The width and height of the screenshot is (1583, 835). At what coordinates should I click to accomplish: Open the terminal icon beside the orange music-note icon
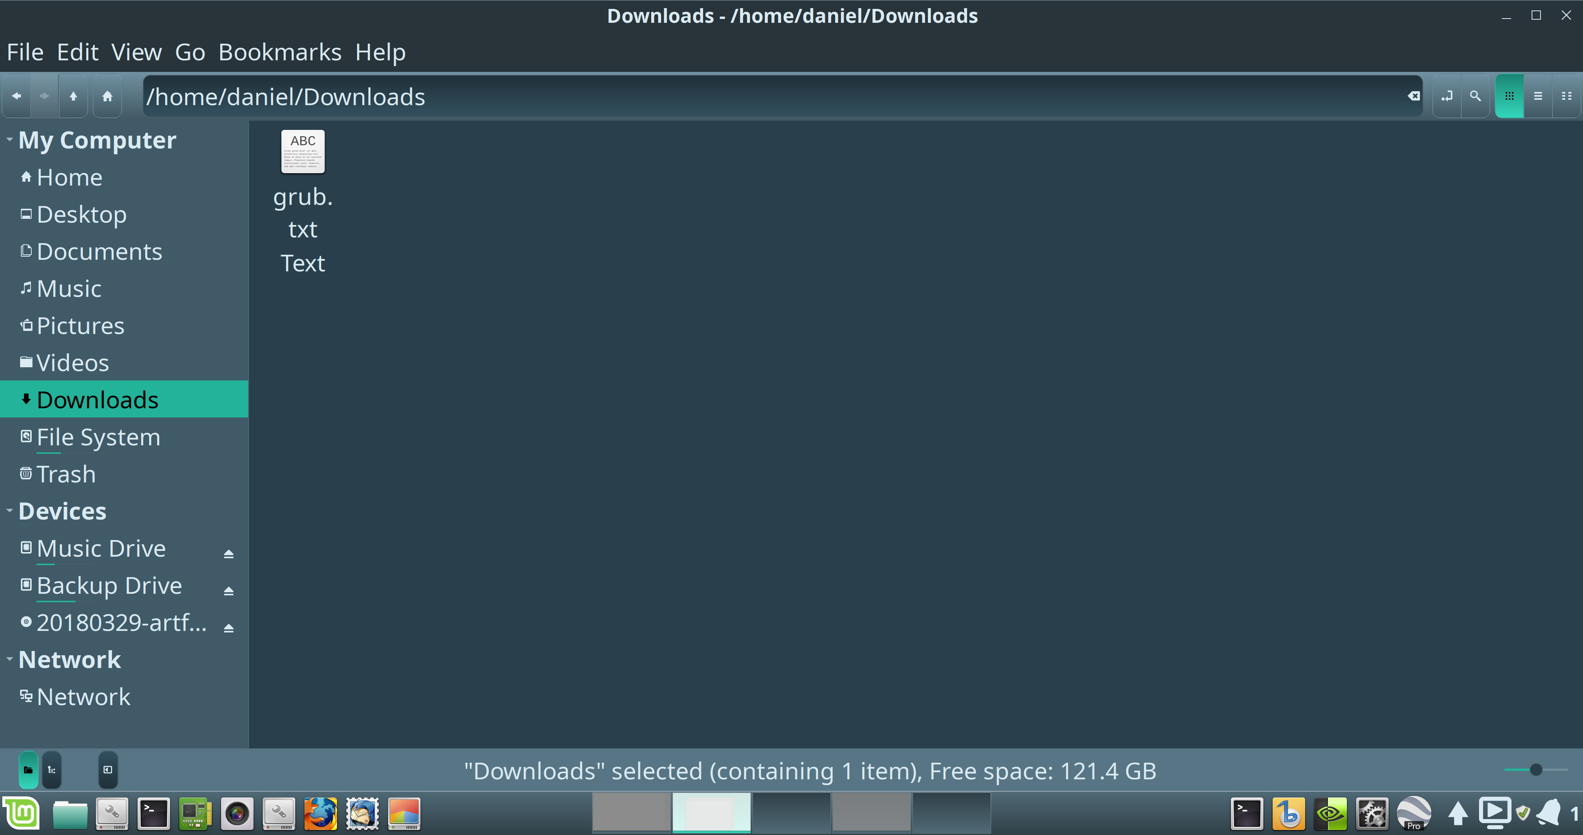pyautogui.click(x=1247, y=813)
